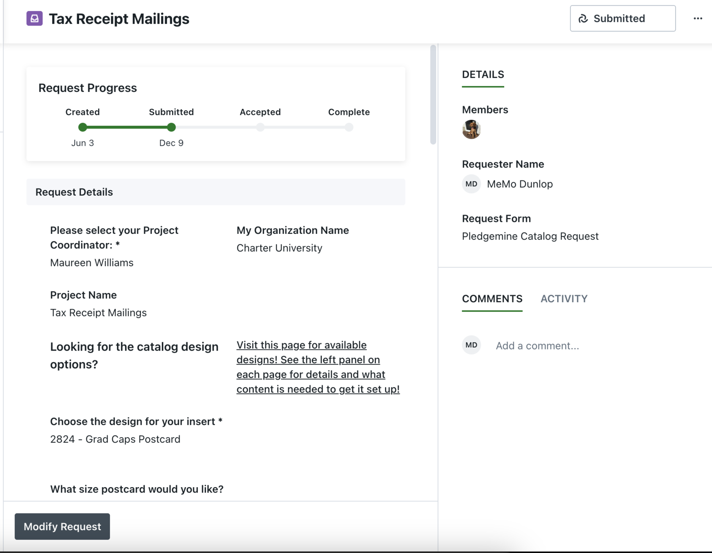712x553 pixels.
Task: Click the Created progress step dot
Action: 83,127
